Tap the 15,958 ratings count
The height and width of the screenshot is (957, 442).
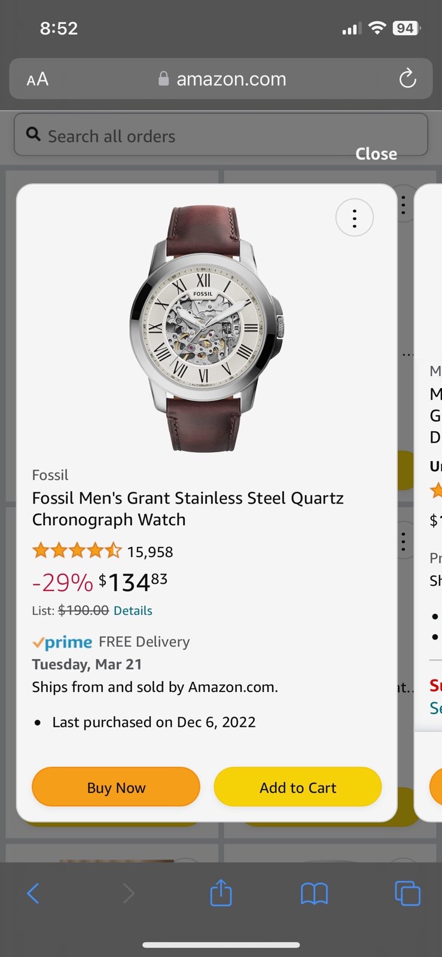tap(150, 552)
